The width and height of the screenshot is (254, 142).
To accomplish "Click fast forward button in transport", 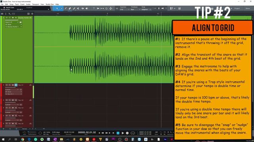I will (106, 133).
